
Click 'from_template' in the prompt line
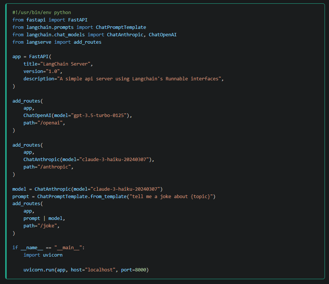coord(109,197)
